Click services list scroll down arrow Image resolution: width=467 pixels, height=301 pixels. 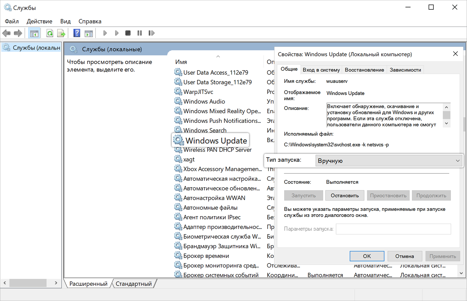461,273
